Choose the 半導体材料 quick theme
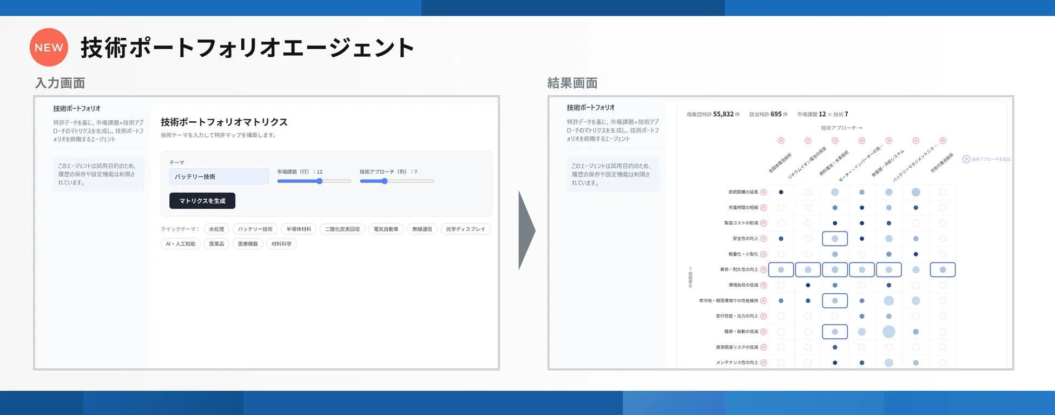 tap(299, 229)
